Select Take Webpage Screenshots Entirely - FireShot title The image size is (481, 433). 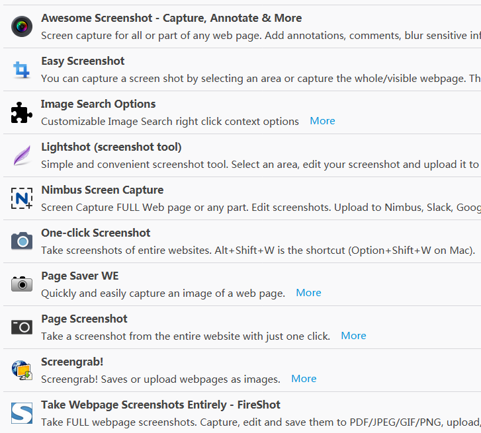pyautogui.click(x=161, y=405)
